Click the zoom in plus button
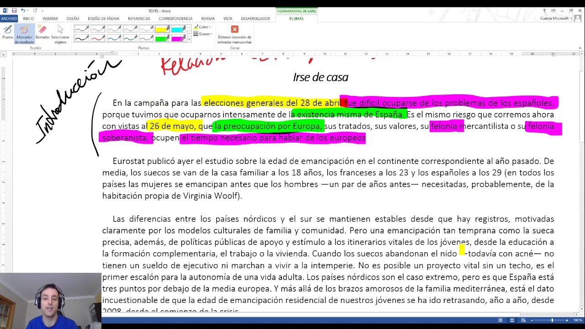Screen dimensions: 585x329 (567, 320)
